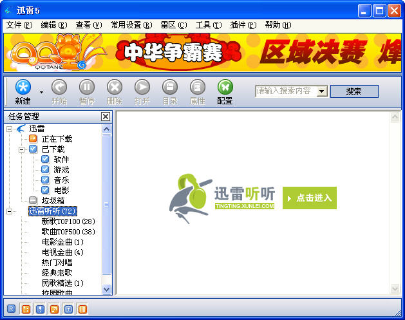Viewport: 405px width, 320px height.
Task: Collapse the 已下载 tree node
Action: (x=22, y=149)
